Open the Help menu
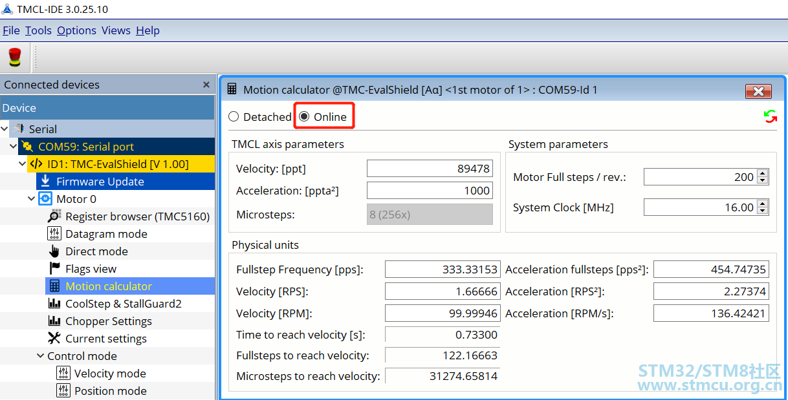The width and height of the screenshot is (788, 400). click(x=148, y=30)
